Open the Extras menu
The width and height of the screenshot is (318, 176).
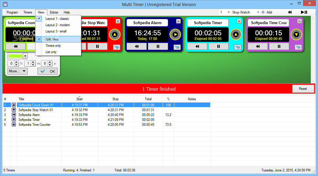[54, 12]
